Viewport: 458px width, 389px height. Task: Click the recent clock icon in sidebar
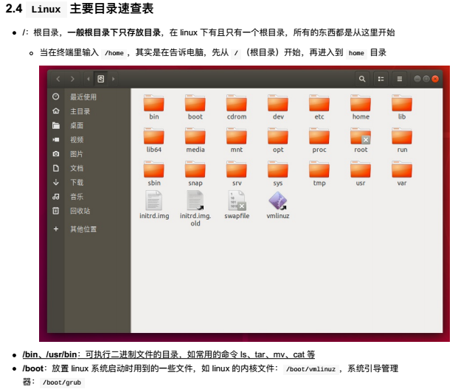[x=56, y=97]
